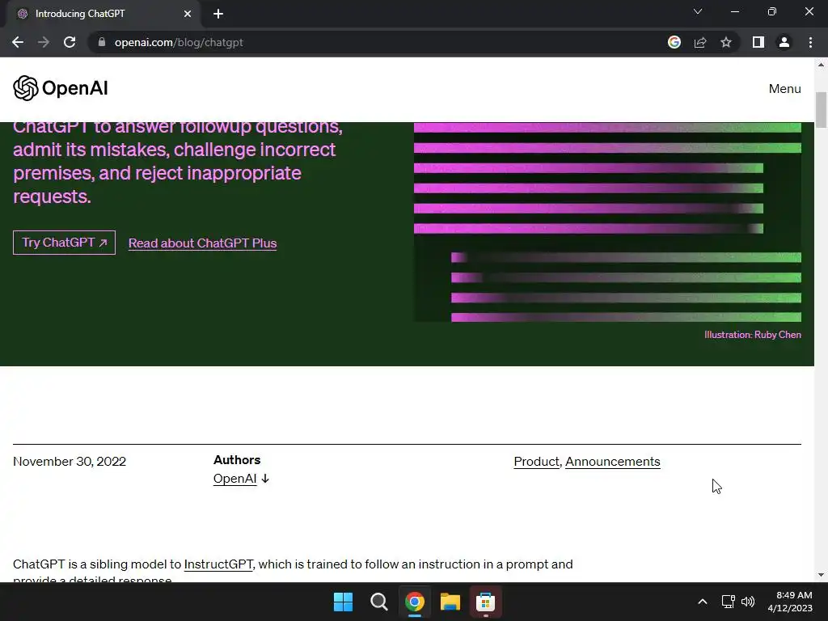The width and height of the screenshot is (828, 621).
Task: Close the Introducing ChatGPT tab
Action: (188, 14)
